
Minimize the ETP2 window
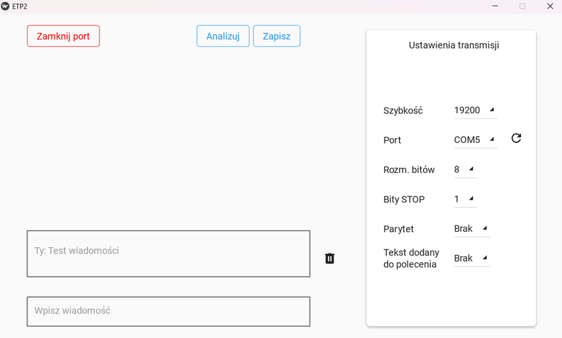tap(495, 6)
